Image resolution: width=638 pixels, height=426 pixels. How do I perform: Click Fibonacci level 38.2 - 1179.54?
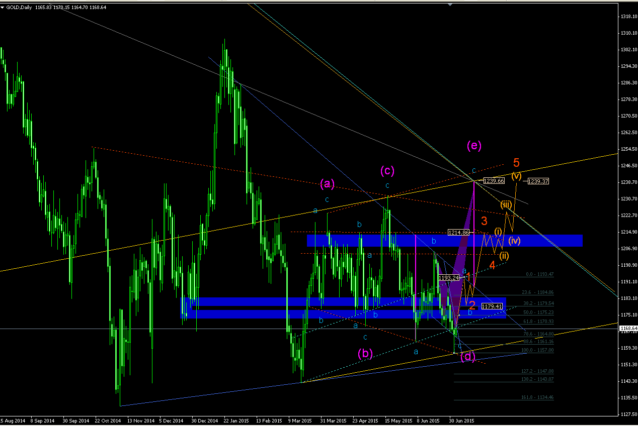(x=537, y=303)
